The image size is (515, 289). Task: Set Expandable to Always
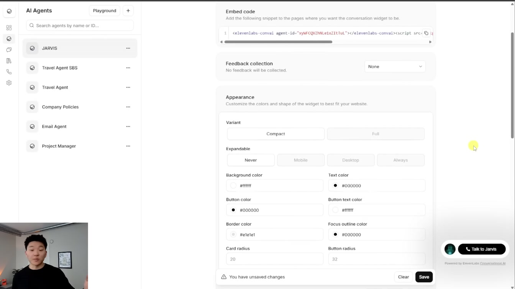(400, 160)
